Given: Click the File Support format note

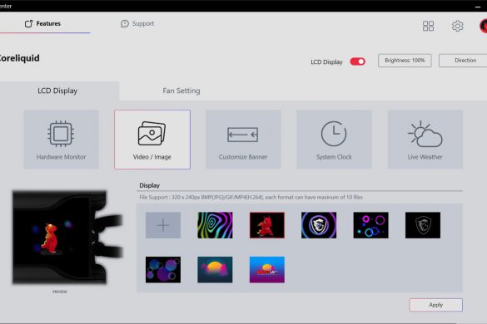Looking at the screenshot, I should [251, 197].
